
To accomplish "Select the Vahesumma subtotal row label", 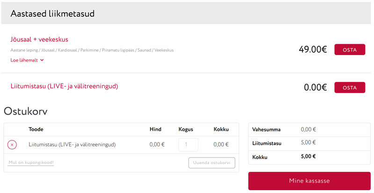I will click(266, 130).
